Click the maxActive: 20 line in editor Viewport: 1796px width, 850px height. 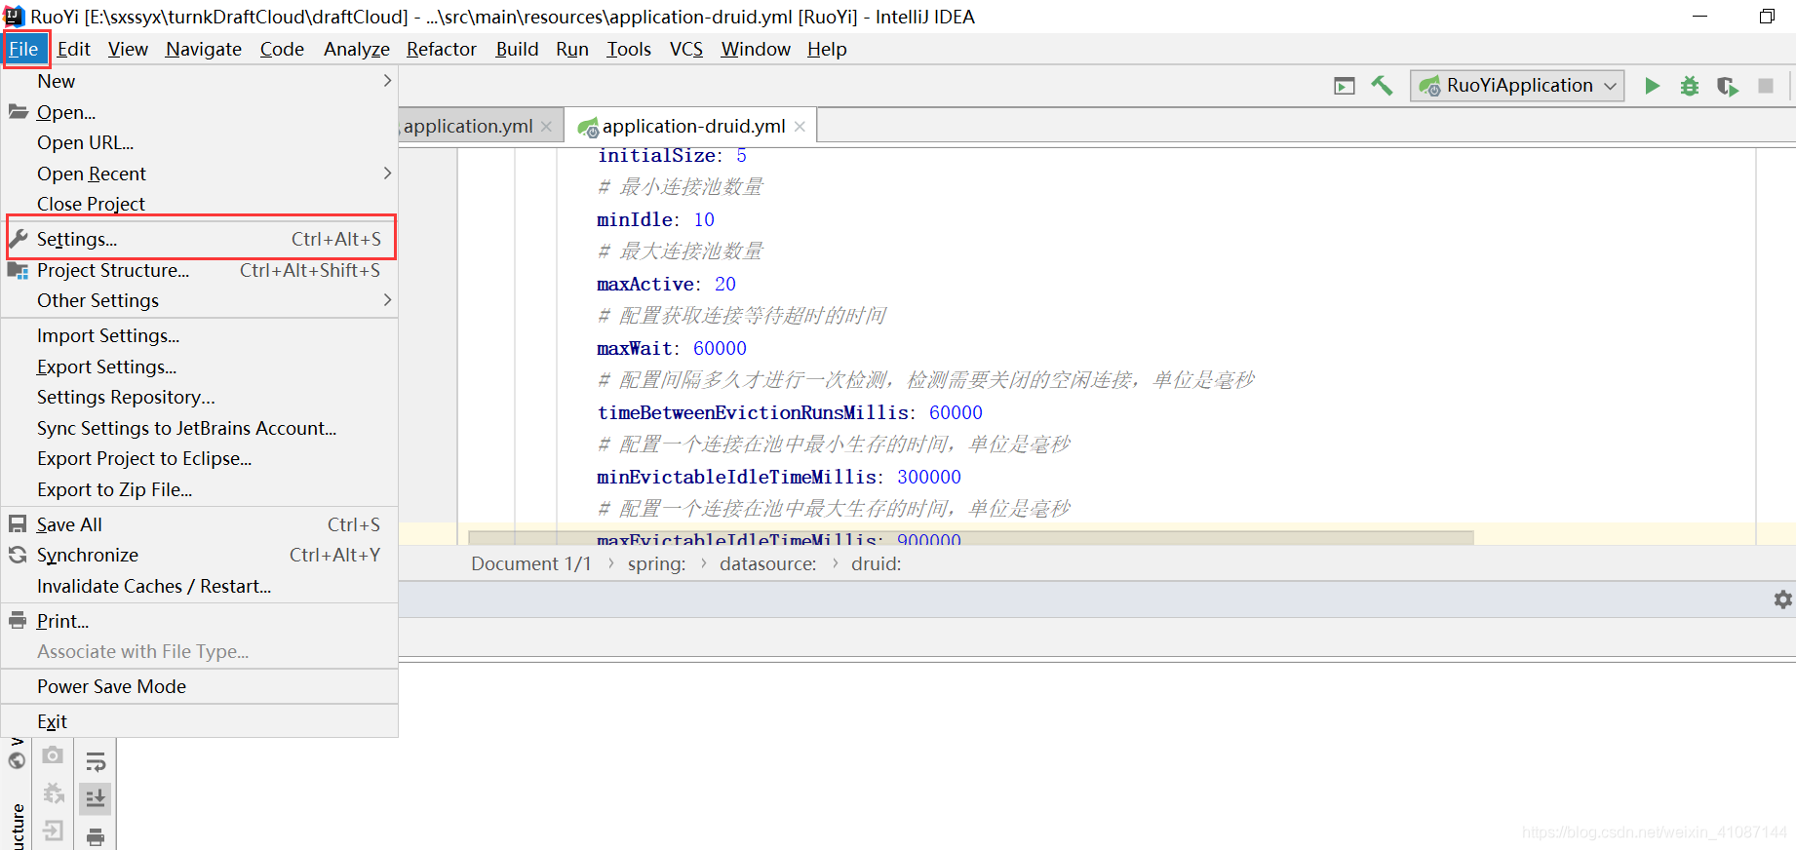667,284
